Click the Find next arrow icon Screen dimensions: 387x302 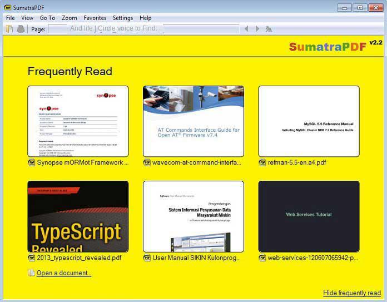point(257,29)
